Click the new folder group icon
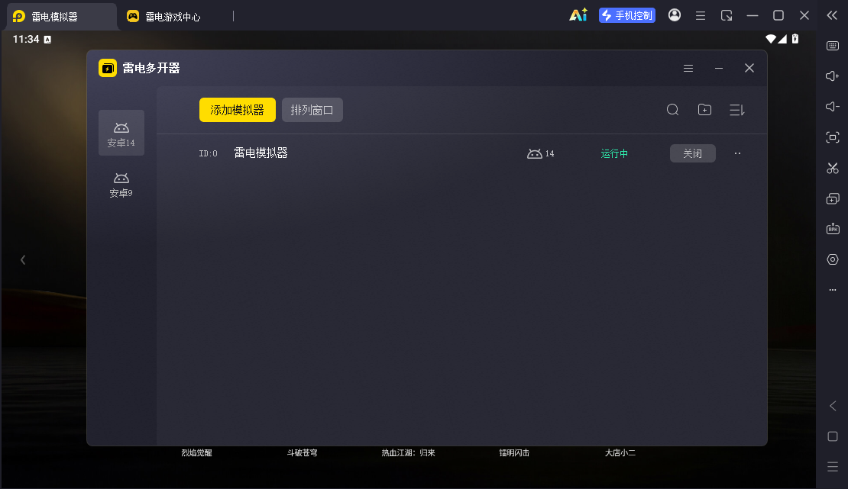Image resolution: width=848 pixels, height=489 pixels. pyautogui.click(x=704, y=110)
